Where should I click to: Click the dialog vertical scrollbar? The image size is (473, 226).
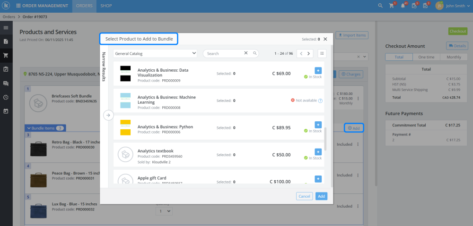[x=325, y=139]
